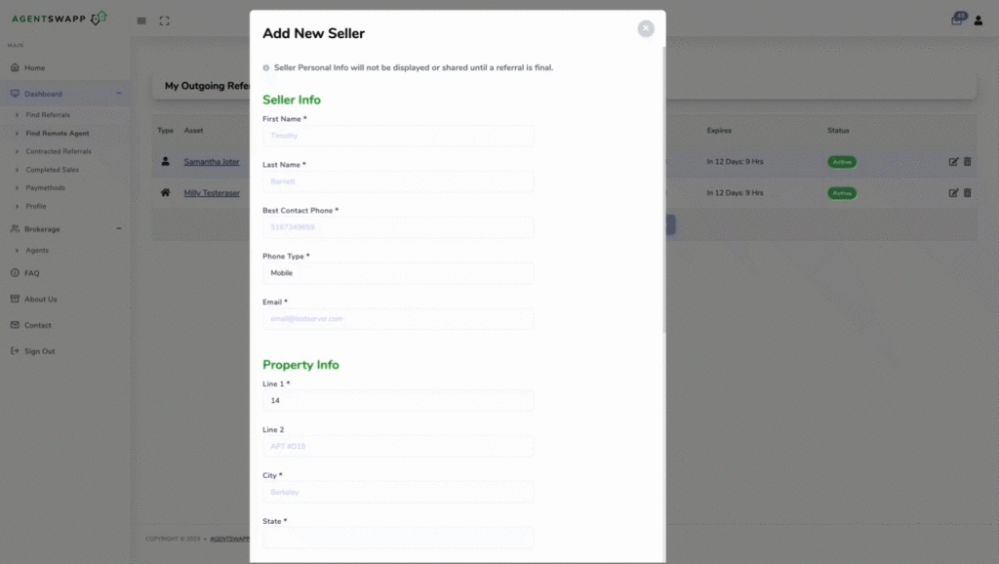Click the Status column header
This screenshot has width=999, height=564.
(838, 131)
